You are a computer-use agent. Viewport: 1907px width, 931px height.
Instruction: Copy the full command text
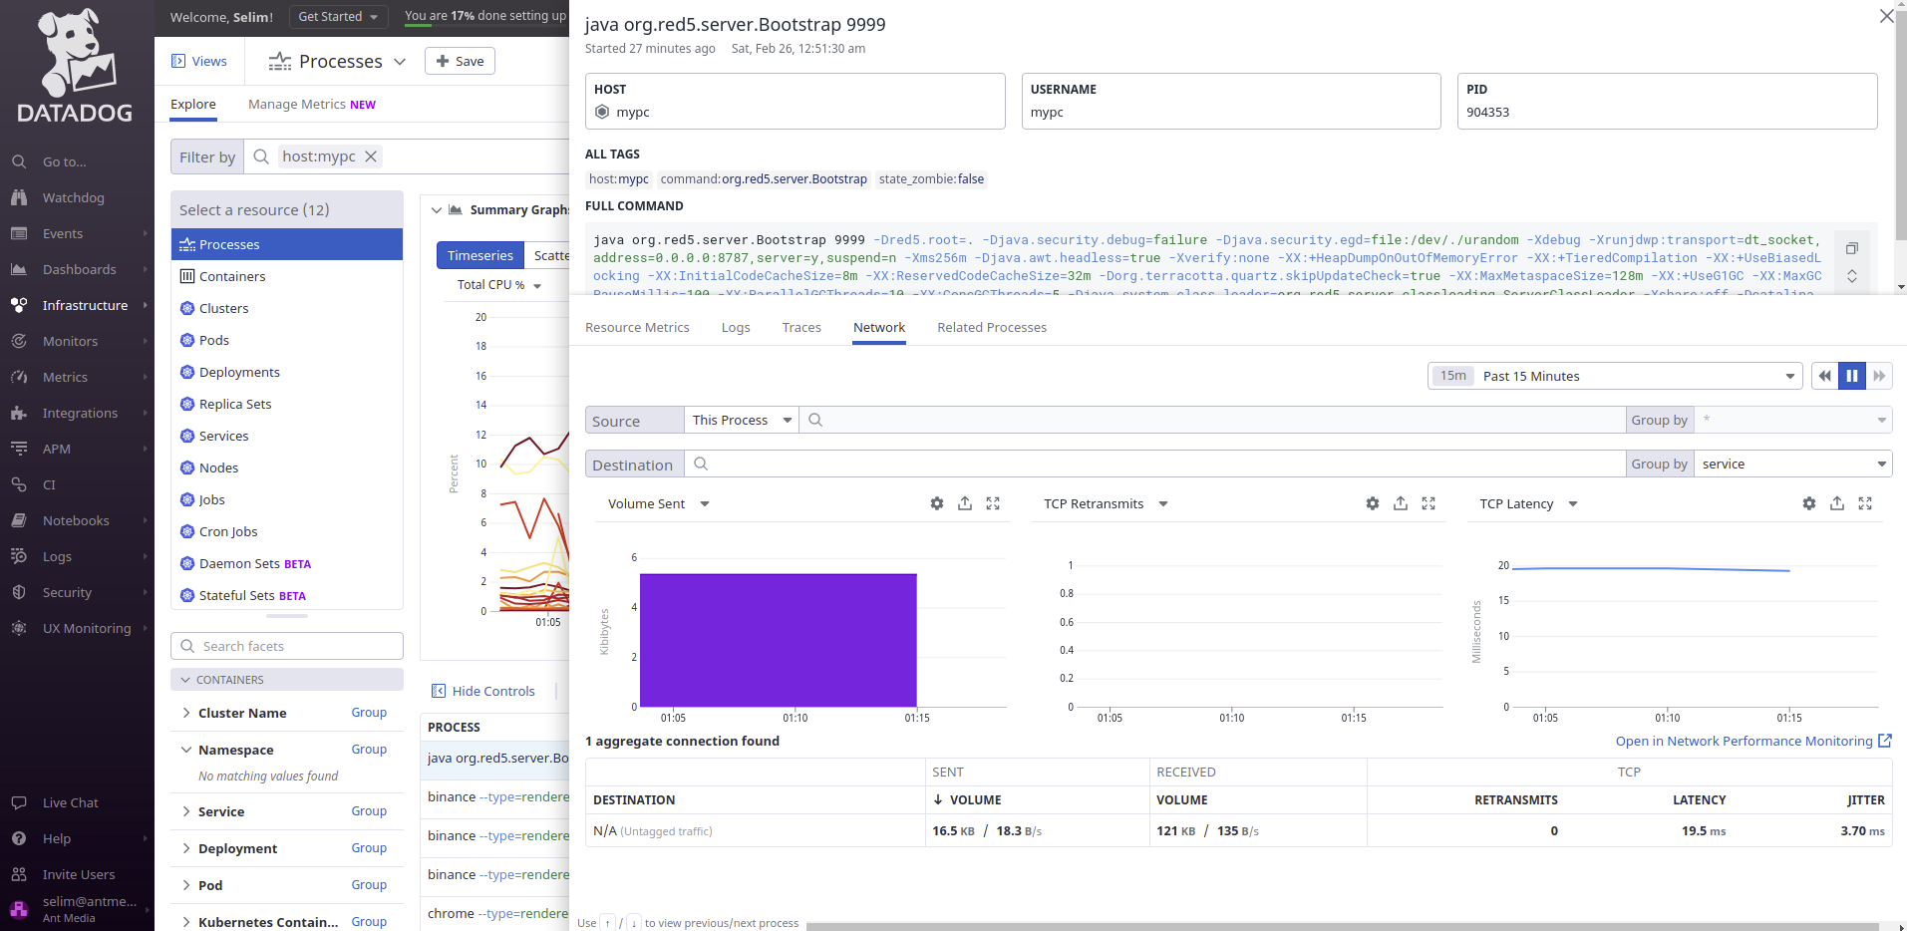point(1852,248)
